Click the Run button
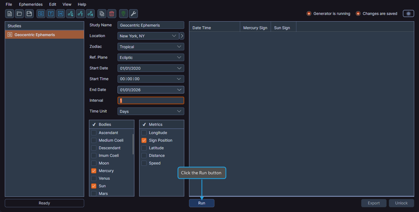Image resolution: width=419 pixels, height=212 pixels. [201, 203]
